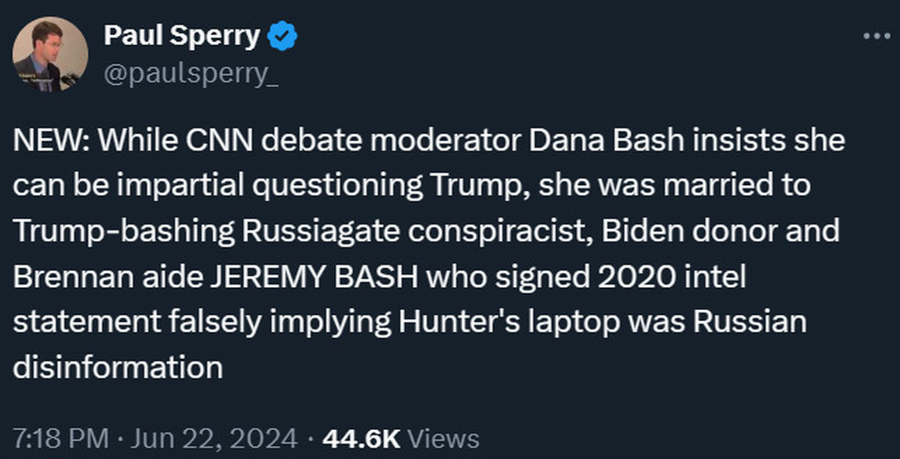
Task: Click the word disinformation in tweet
Action: click(x=118, y=366)
